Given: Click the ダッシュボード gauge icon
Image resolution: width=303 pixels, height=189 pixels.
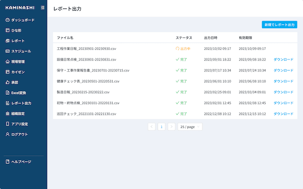Looking at the screenshot, I should (8, 20).
